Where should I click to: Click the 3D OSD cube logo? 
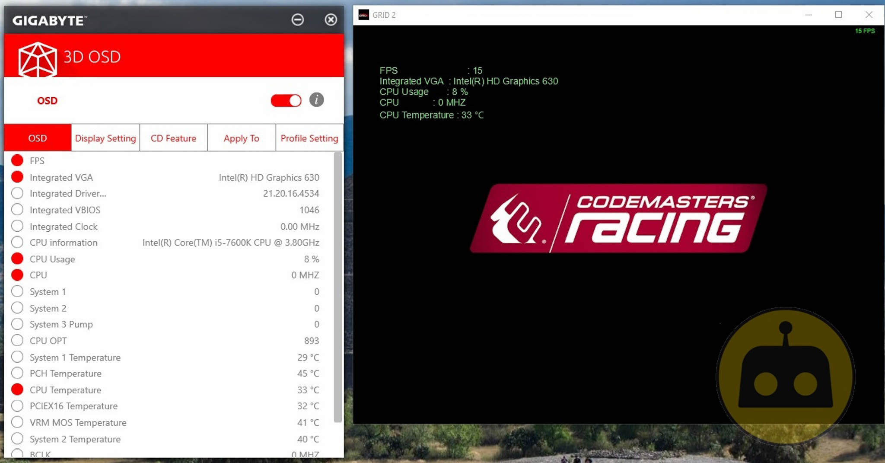(x=38, y=59)
